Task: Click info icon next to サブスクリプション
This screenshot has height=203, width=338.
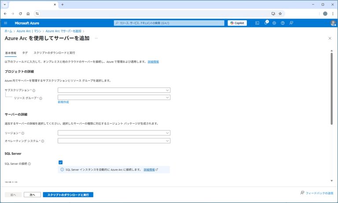Action: [x=34, y=91]
